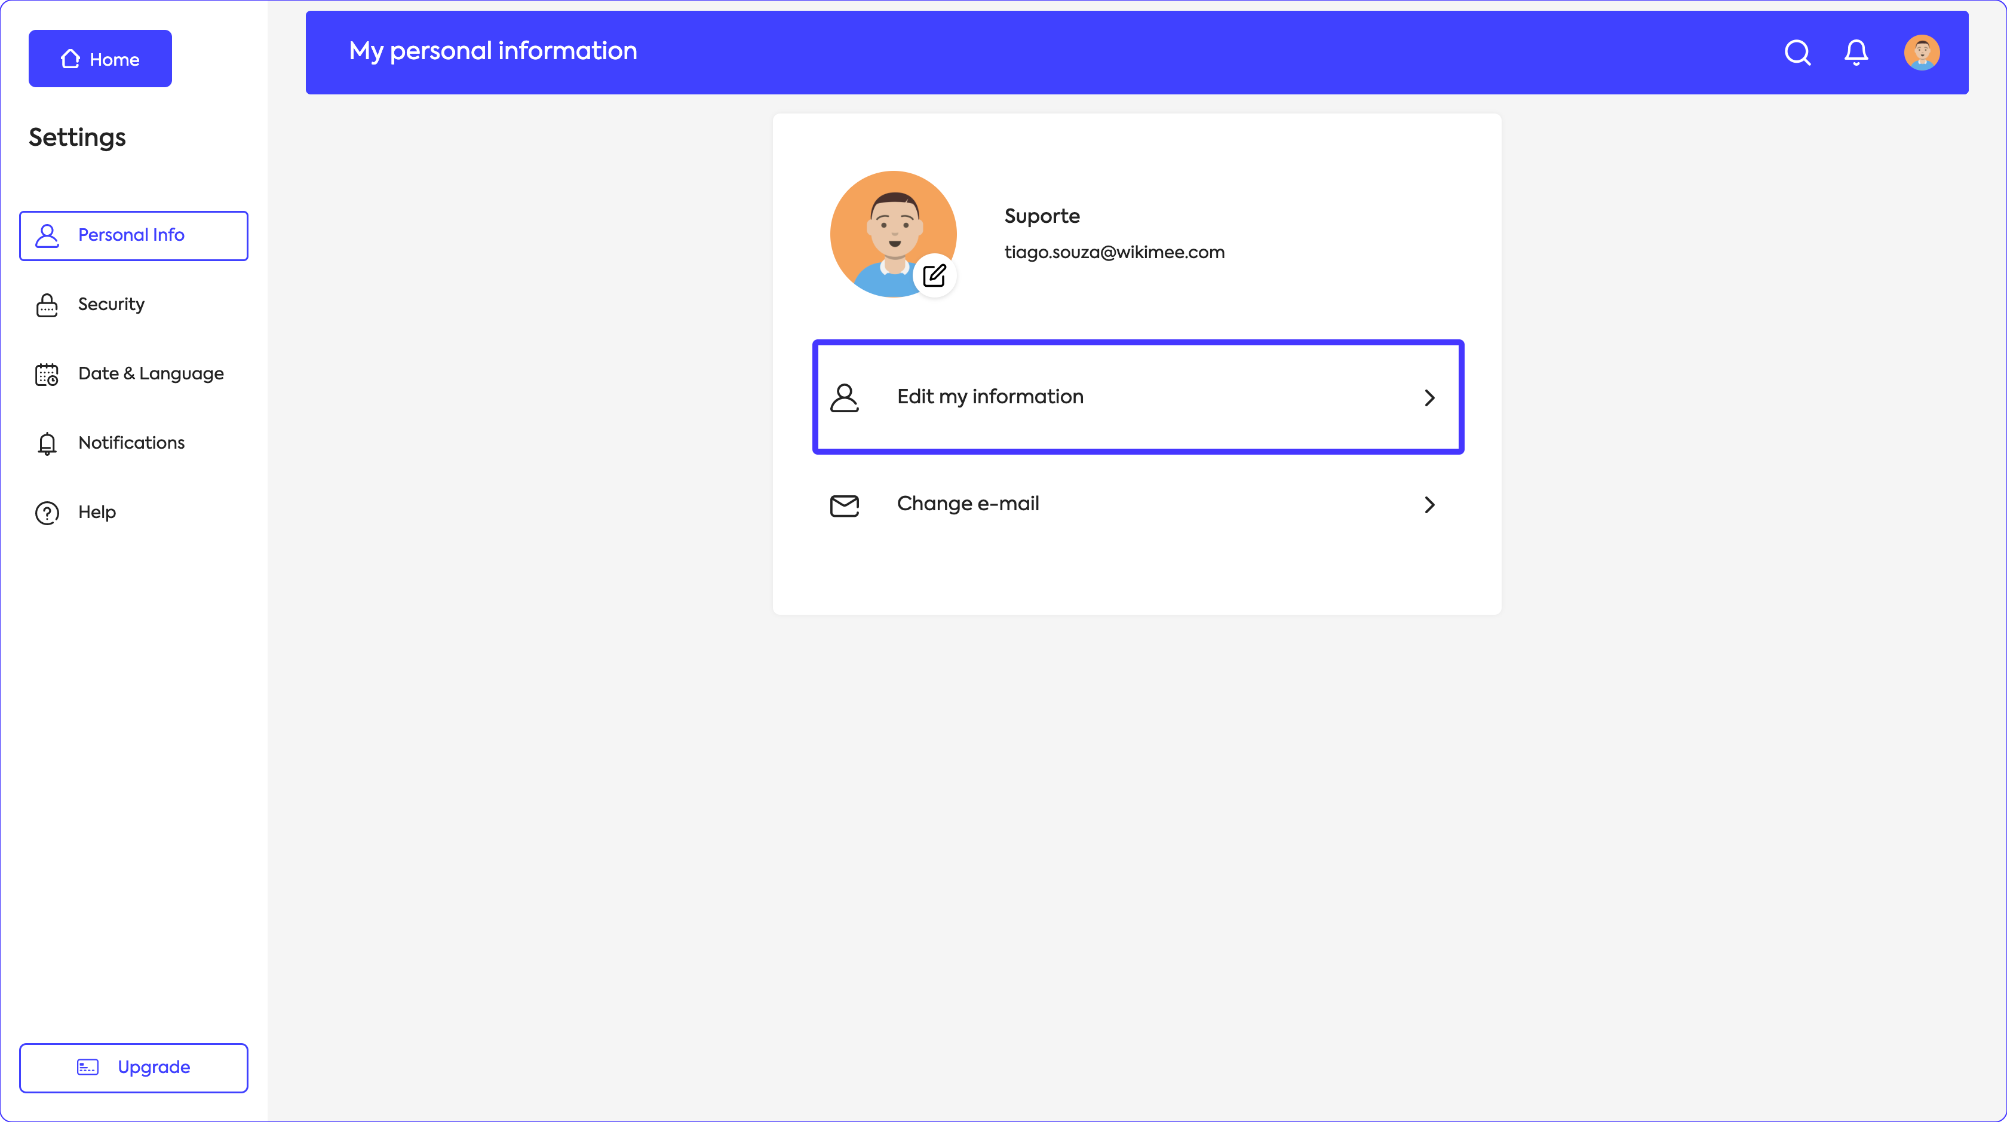2007x1122 pixels.
Task: Click the small user avatar in header
Action: click(1922, 52)
